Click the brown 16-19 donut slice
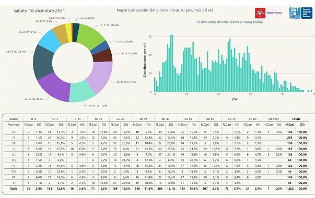The image size is (315, 198). click(102, 56)
